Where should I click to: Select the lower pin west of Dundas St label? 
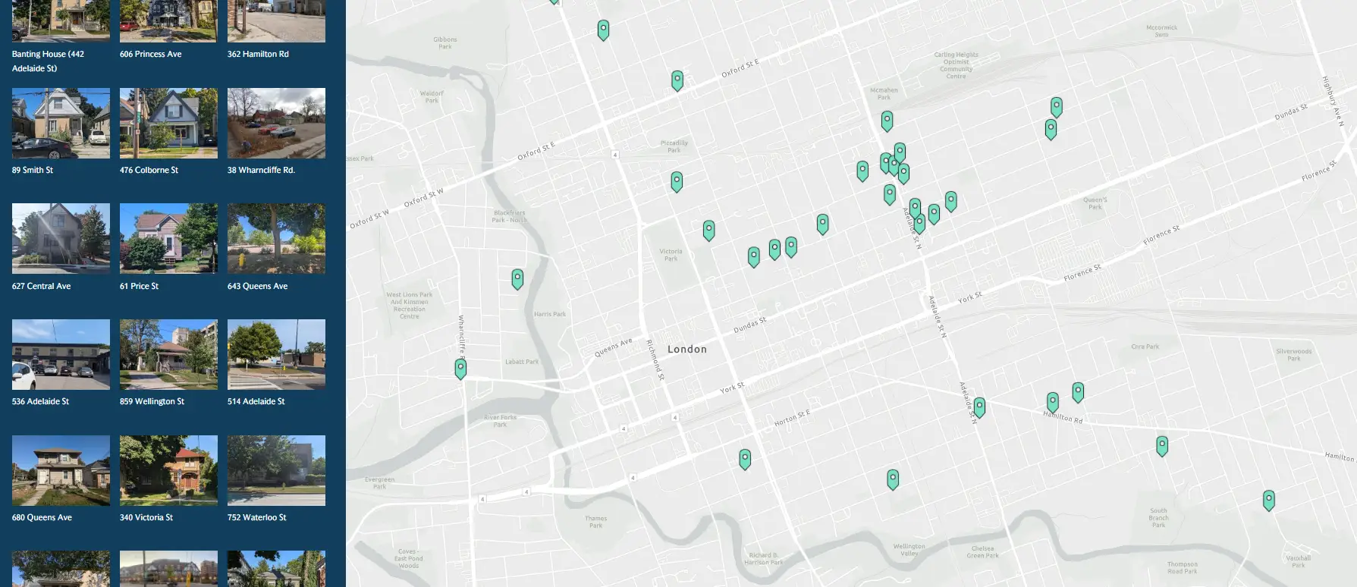(1051, 129)
